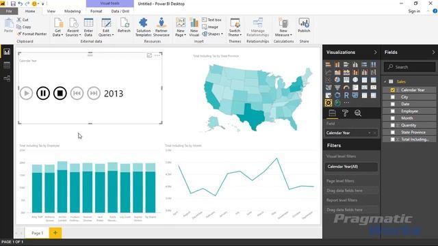Select the donut chart visualization
The height and width of the screenshot is (246, 438).
337,96
